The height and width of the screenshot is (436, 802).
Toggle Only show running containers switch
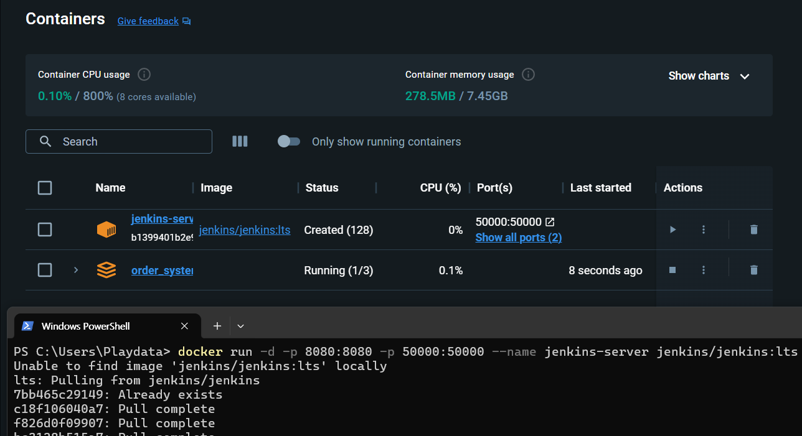289,142
